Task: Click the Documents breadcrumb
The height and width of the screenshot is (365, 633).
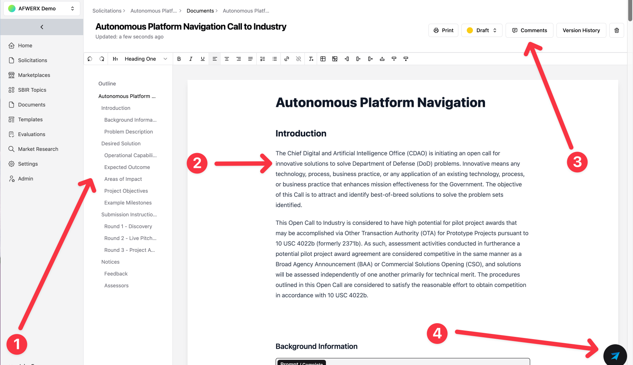Action: pyautogui.click(x=200, y=11)
